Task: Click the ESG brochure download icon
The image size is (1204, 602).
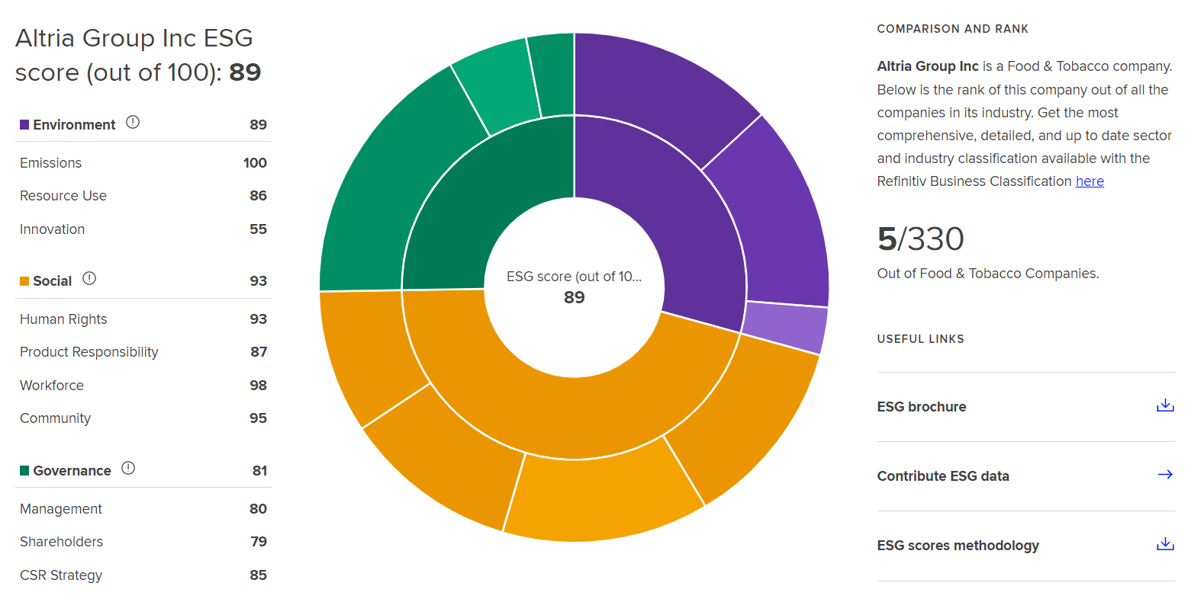Action: (1165, 405)
